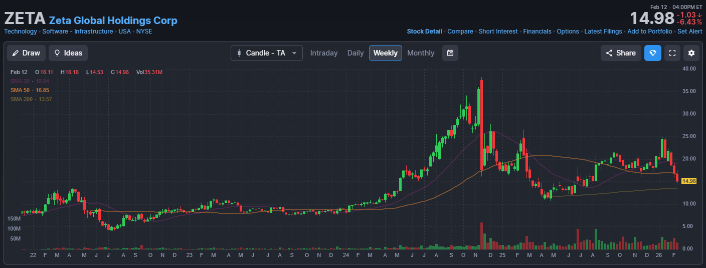Toggle fullscreen chart mode icon
This screenshot has height=268, width=706.
point(672,53)
